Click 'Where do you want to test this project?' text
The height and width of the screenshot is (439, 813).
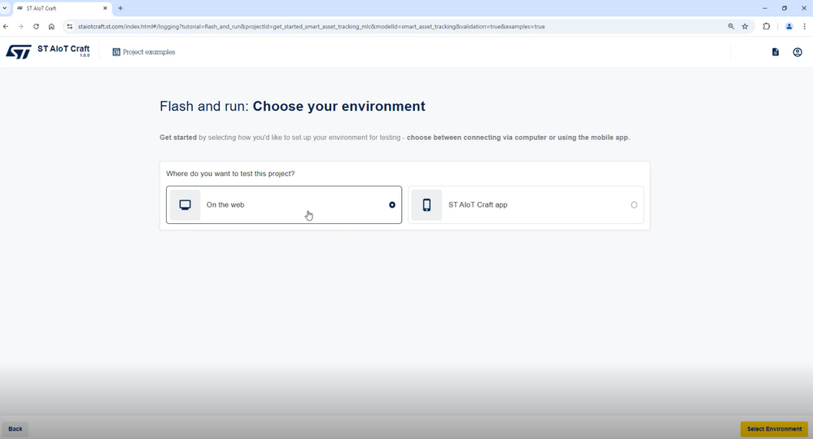(x=230, y=173)
